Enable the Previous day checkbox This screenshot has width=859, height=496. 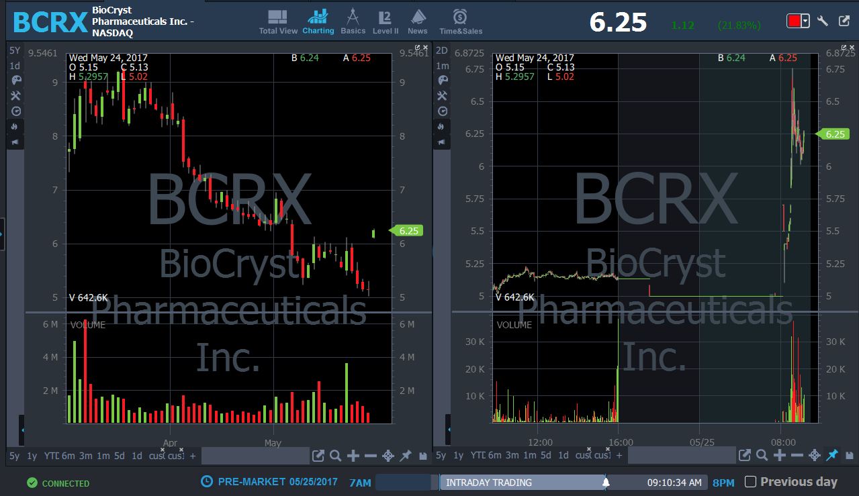click(751, 481)
